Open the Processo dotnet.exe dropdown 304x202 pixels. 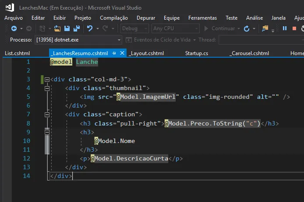(78, 40)
